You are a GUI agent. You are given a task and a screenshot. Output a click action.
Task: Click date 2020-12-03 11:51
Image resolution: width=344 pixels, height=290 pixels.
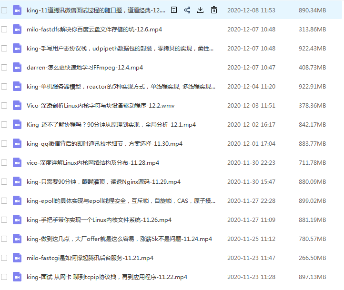click(251, 106)
